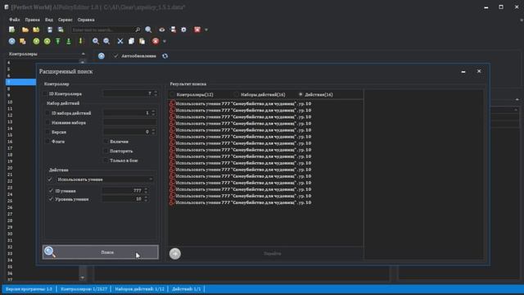Select the Наборы действий(16) radio button
This screenshot has height=295, width=524.
(x=237, y=95)
